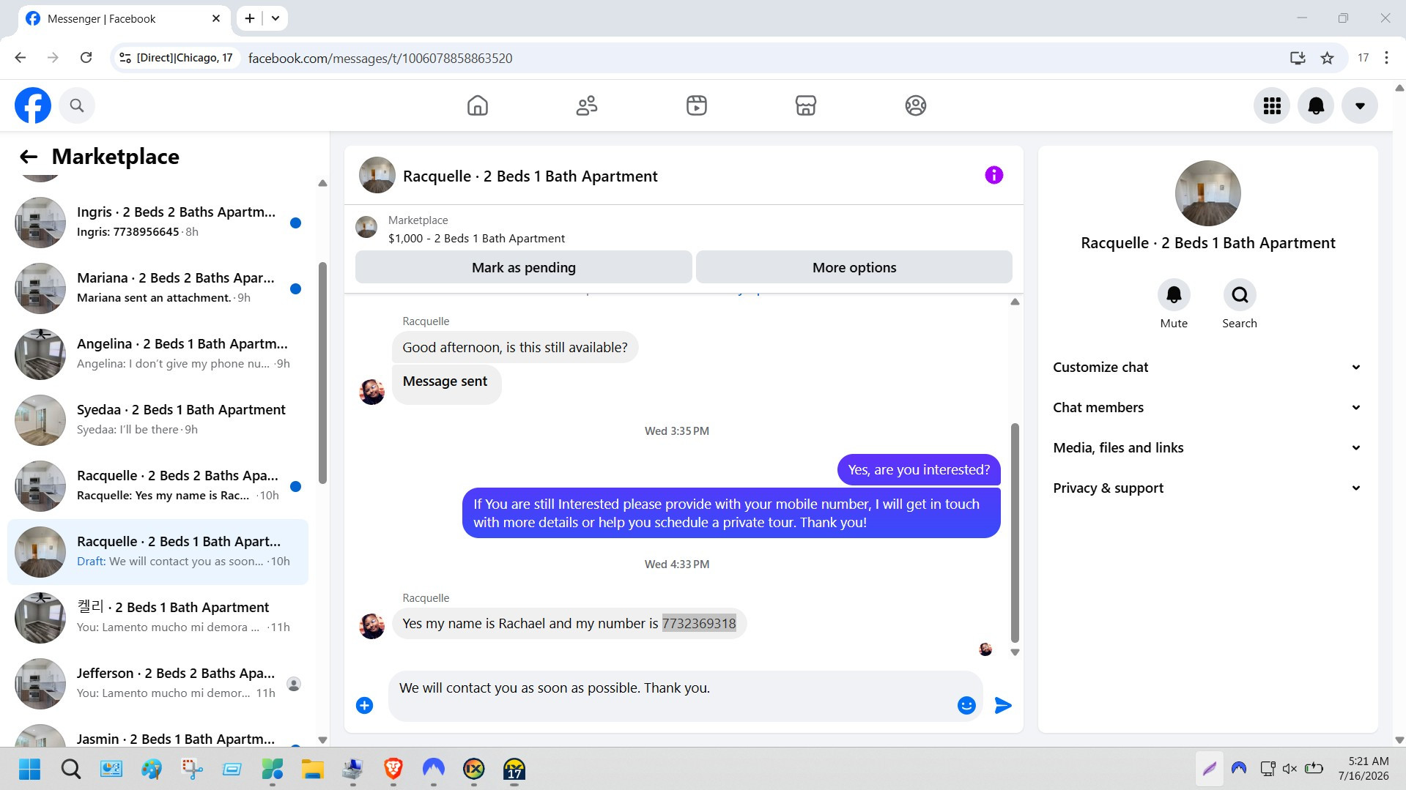Screen dimensions: 1406x790
Task: Open Racquelle 2 Beds 2 Baths conversation
Action: point(158,486)
